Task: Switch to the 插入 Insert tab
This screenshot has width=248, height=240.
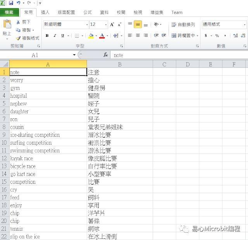Action: coord(45,12)
